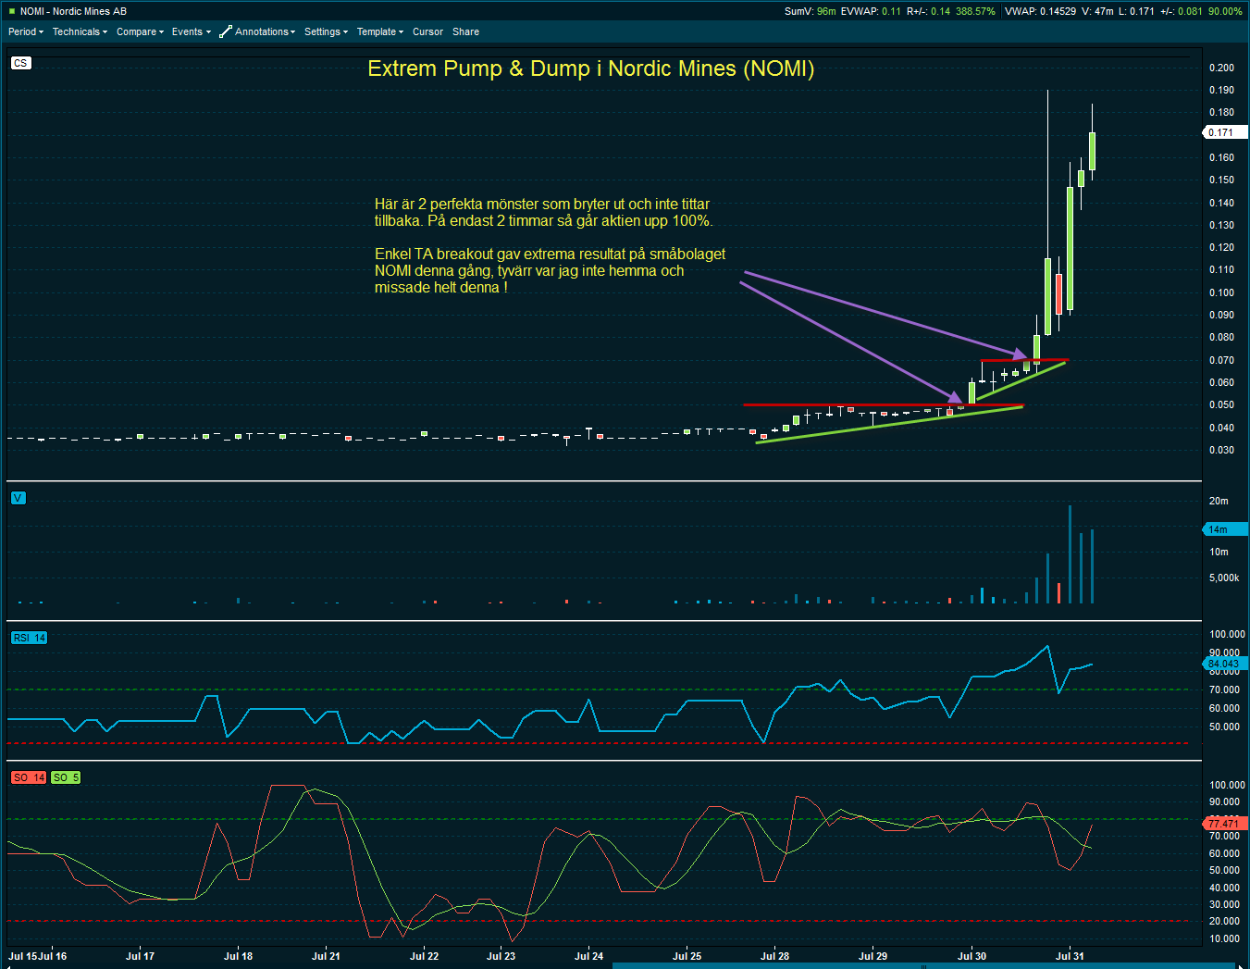Click the volume marker 14m

(1224, 529)
